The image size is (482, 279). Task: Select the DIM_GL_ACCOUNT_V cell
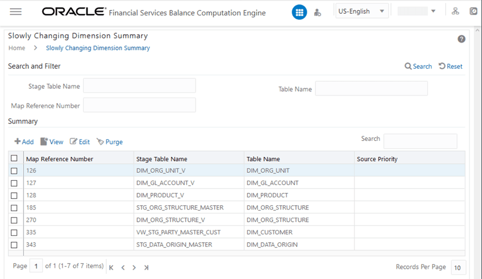pos(189,183)
